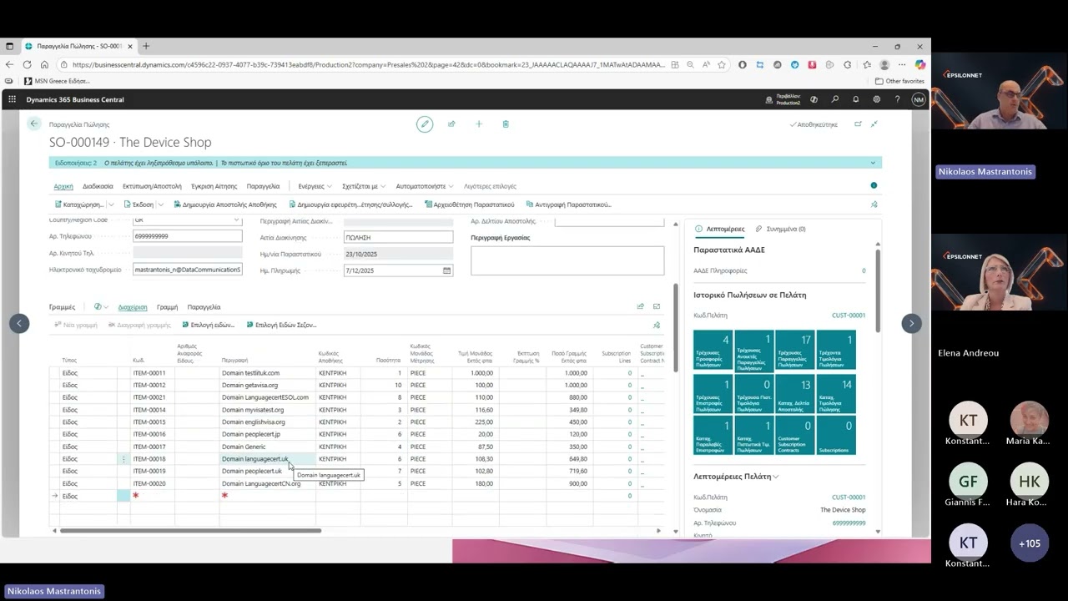The width and height of the screenshot is (1068, 601).
Task: Open row menu dots for ITEM-00018
Action: [x=123, y=459]
